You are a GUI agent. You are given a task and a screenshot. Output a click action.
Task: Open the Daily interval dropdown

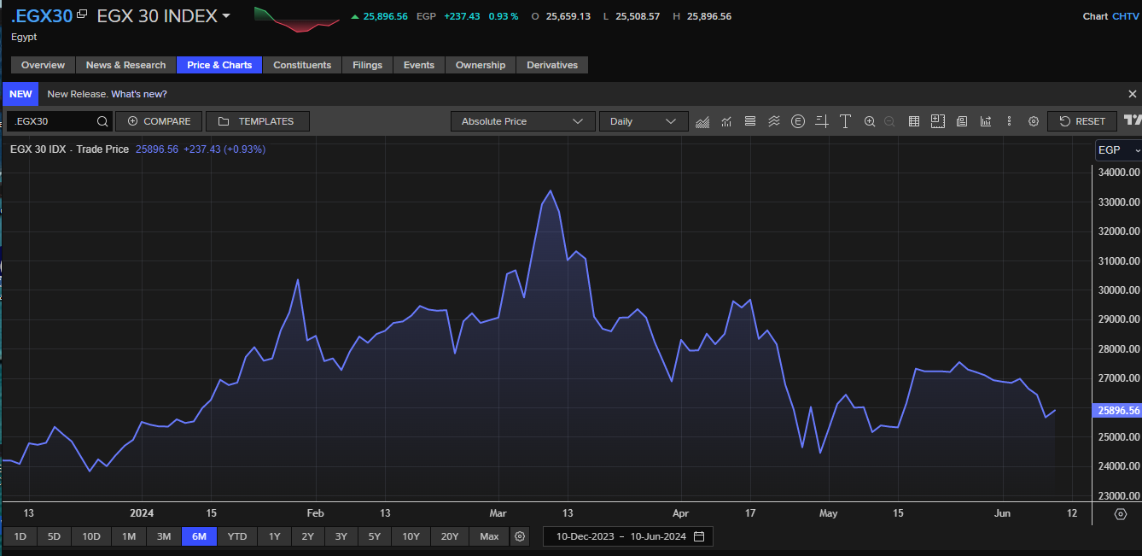[x=643, y=121]
